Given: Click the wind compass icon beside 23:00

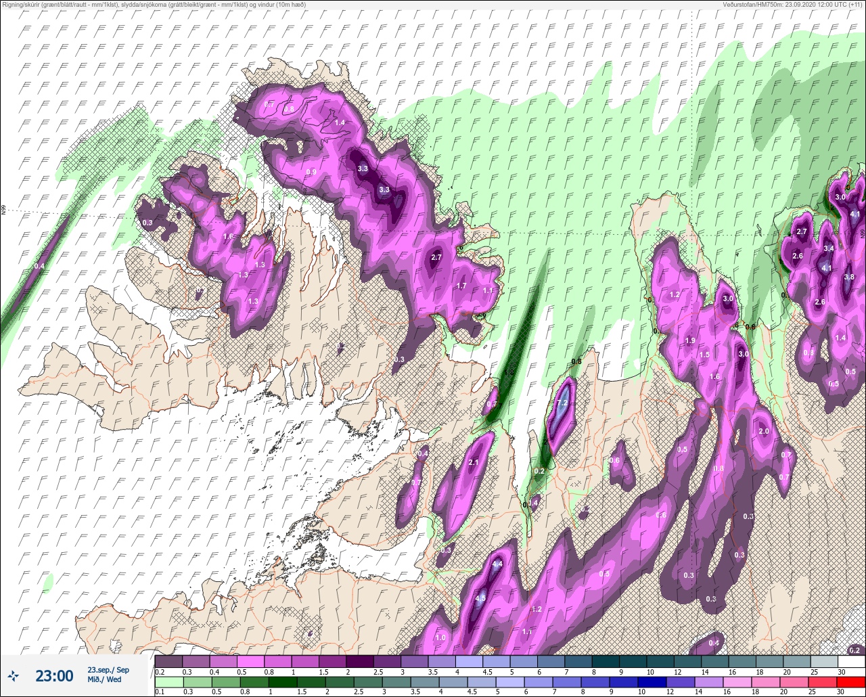Looking at the screenshot, I should pyautogui.click(x=14, y=675).
